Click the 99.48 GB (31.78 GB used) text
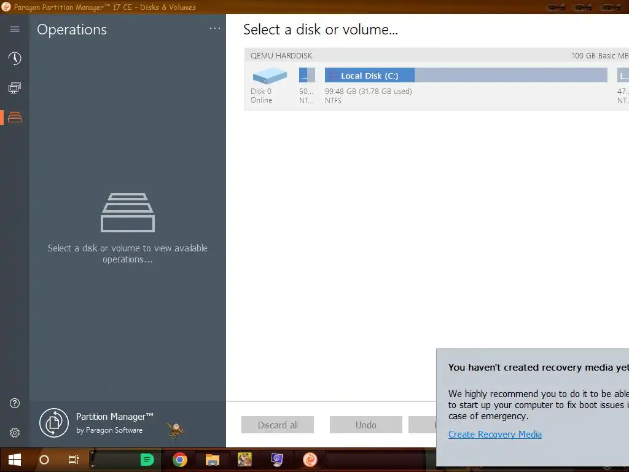 [x=369, y=92]
